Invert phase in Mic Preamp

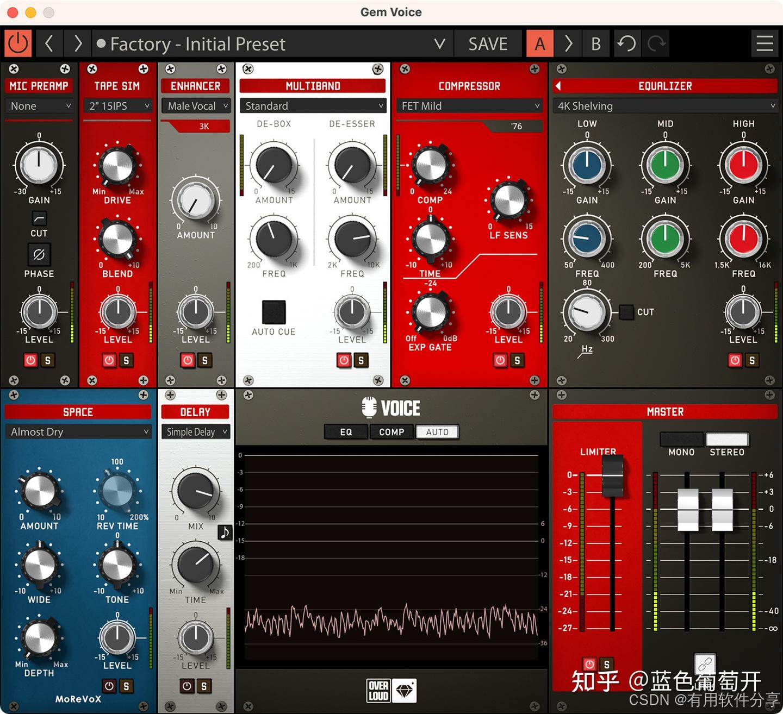point(39,254)
